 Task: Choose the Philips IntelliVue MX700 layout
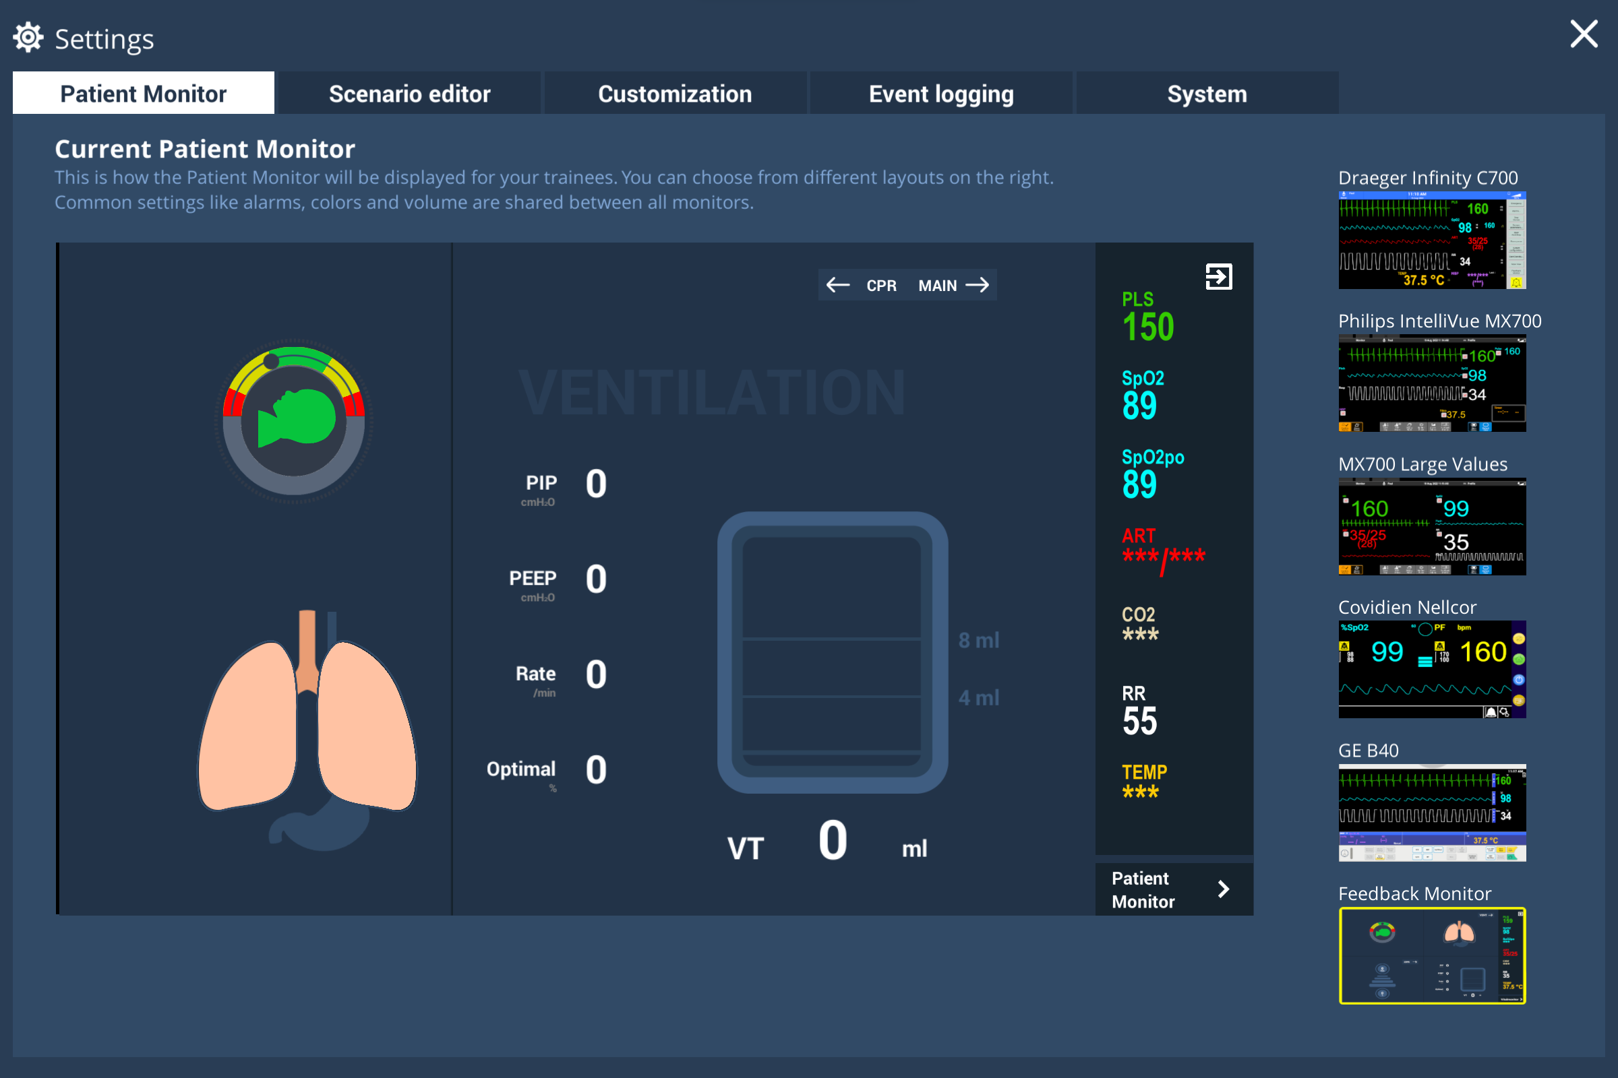(1432, 383)
